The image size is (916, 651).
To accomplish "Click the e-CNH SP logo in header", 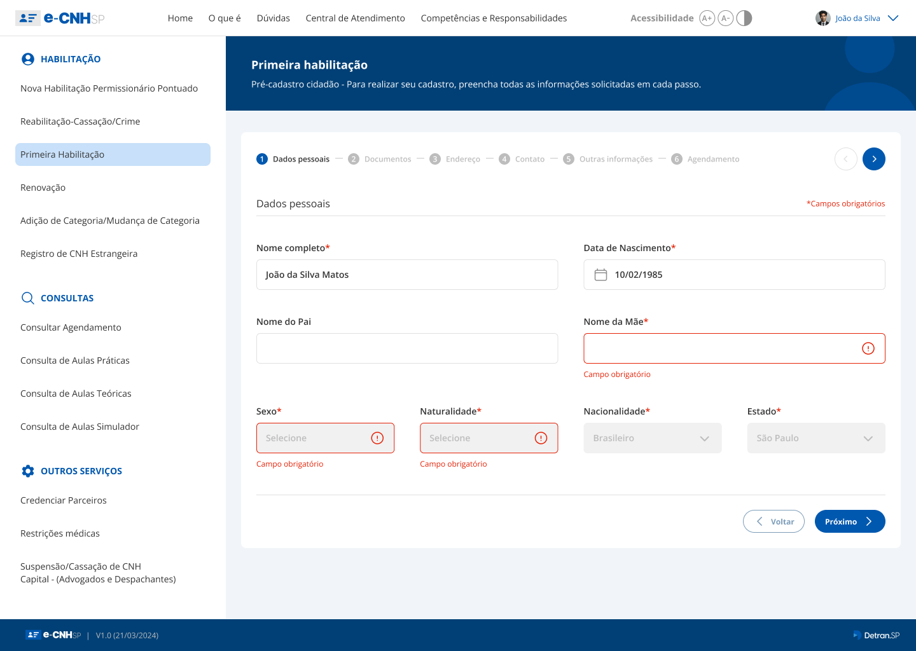I will click(x=60, y=18).
